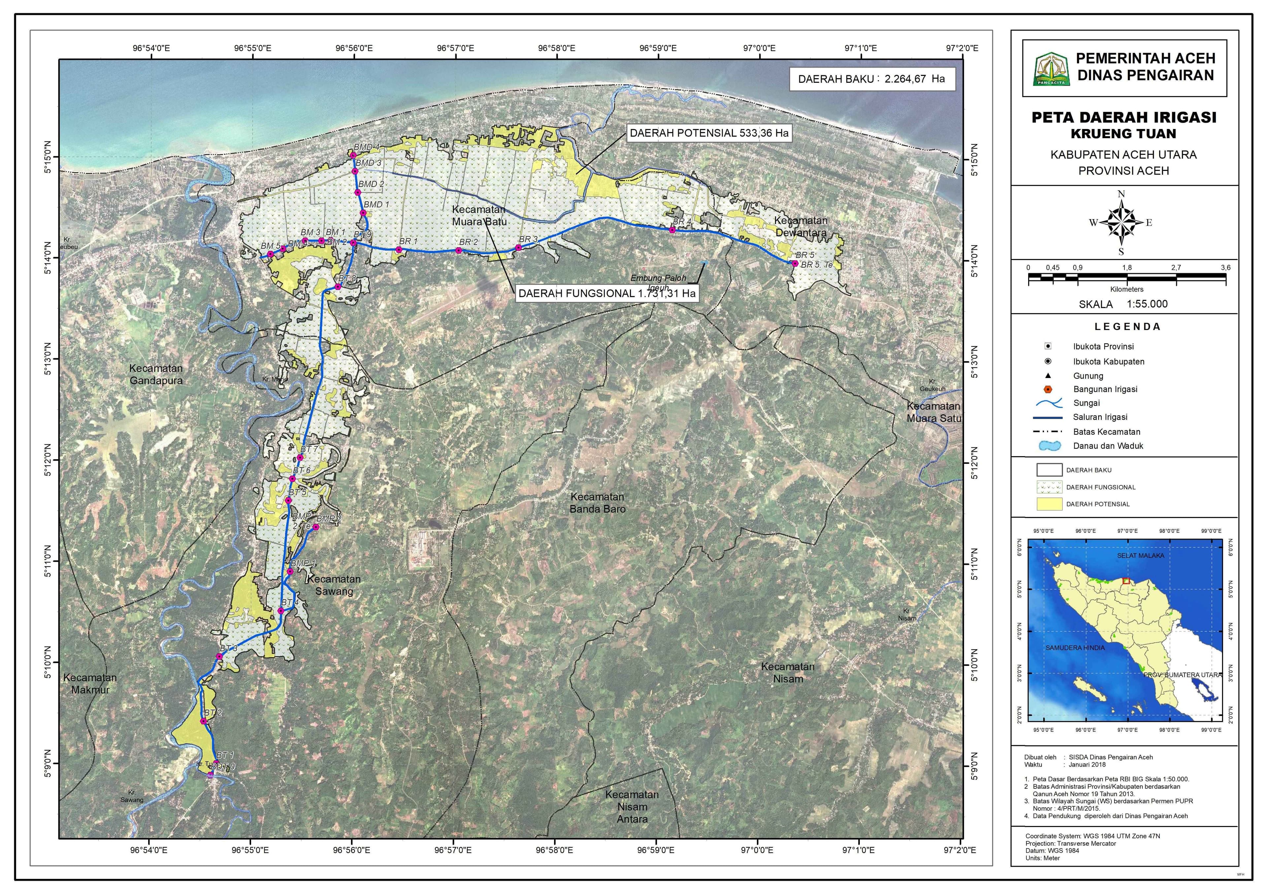This screenshot has height=896, width=1267.
Task: Click the red locator square on inset map
Action: 1126,580
